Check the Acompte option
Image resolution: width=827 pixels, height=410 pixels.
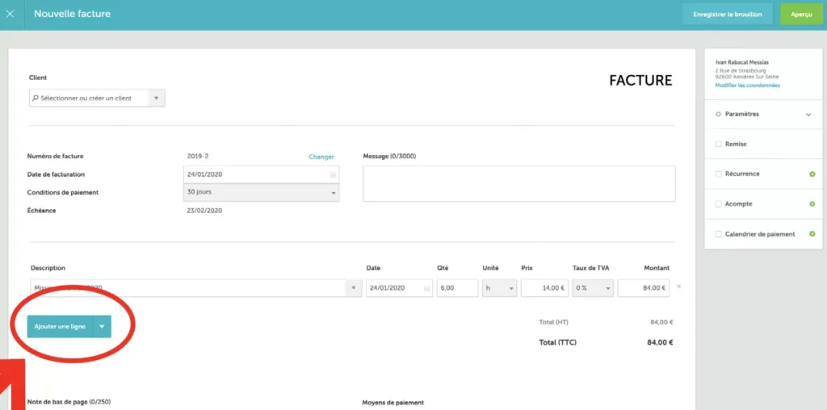pos(719,204)
